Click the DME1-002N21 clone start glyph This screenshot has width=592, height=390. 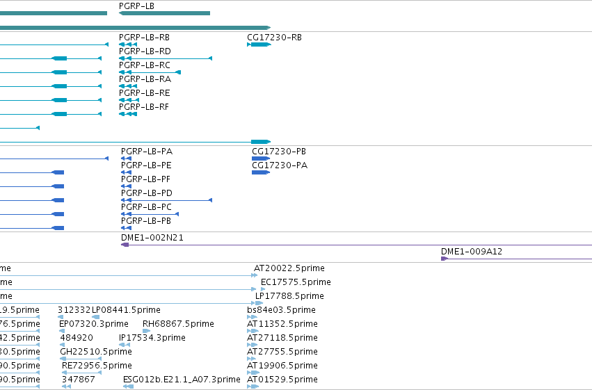pyautogui.click(x=125, y=245)
